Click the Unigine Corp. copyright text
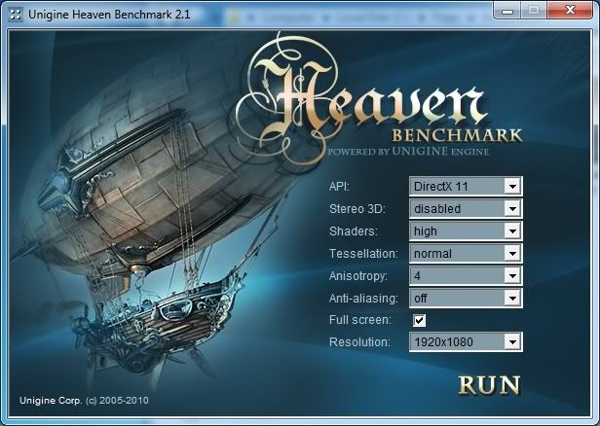Image resolution: width=600 pixels, height=426 pixels. [x=84, y=401]
